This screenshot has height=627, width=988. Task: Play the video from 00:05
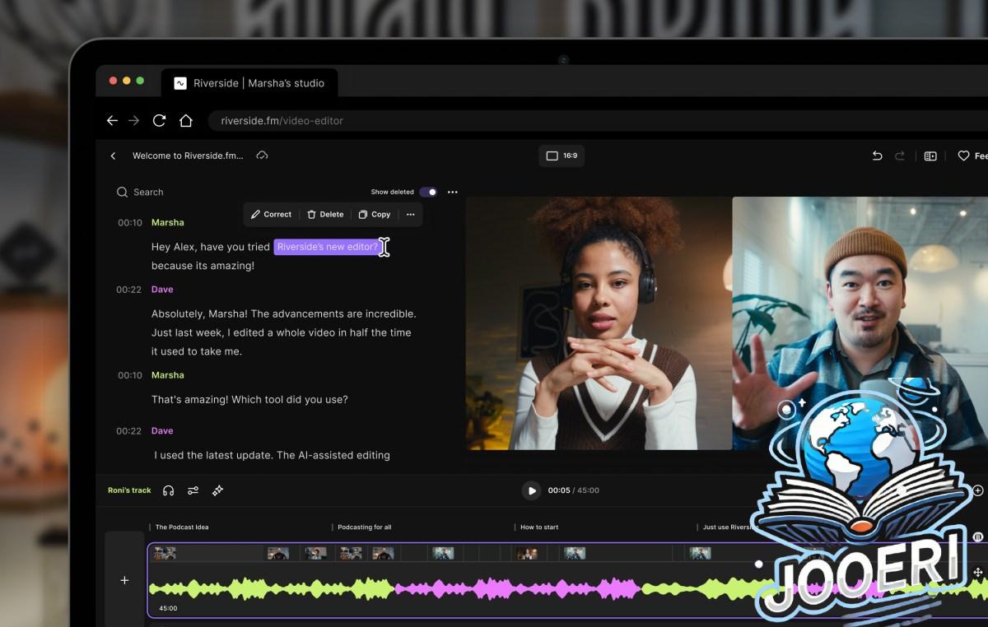pos(531,490)
